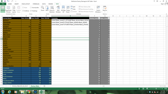This screenshot has height=94, width=168.
Task: Open Google Chrome from taskbar
Action: 29,92
